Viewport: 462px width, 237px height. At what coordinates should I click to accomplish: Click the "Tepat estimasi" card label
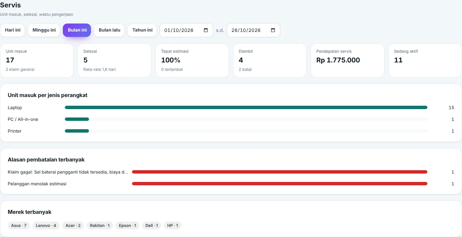coord(175,51)
